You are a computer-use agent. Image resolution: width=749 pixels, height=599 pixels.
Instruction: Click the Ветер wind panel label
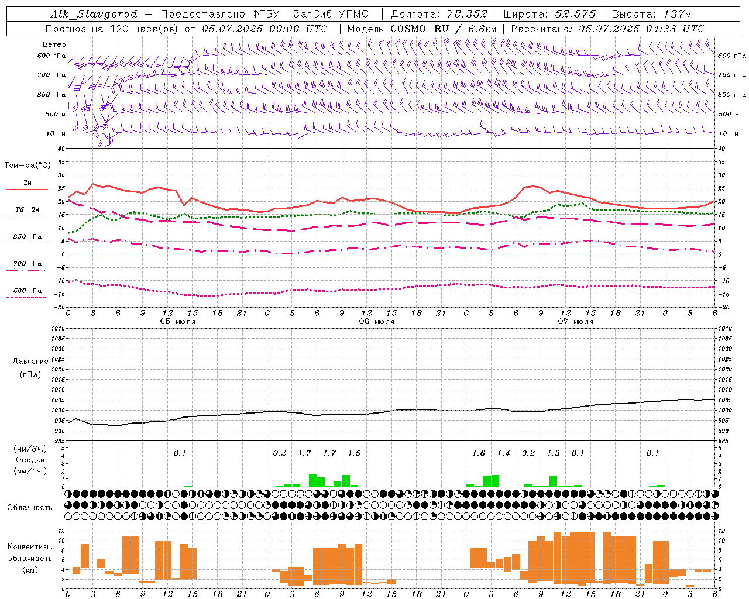(54, 44)
